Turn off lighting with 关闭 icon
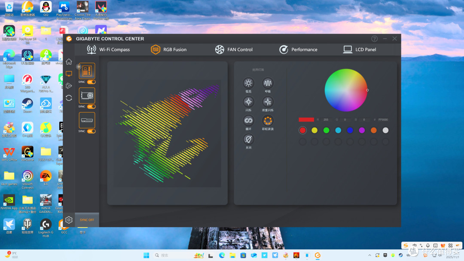The height and width of the screenshot is (261, 464). 248,139
